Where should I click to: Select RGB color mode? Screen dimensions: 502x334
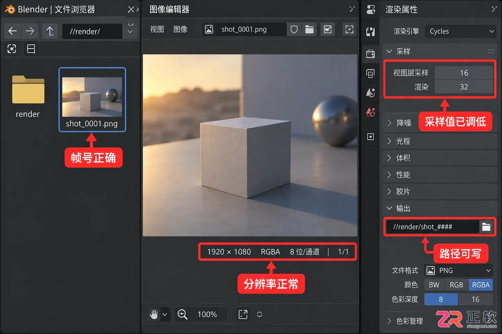[x=456, y=285]
